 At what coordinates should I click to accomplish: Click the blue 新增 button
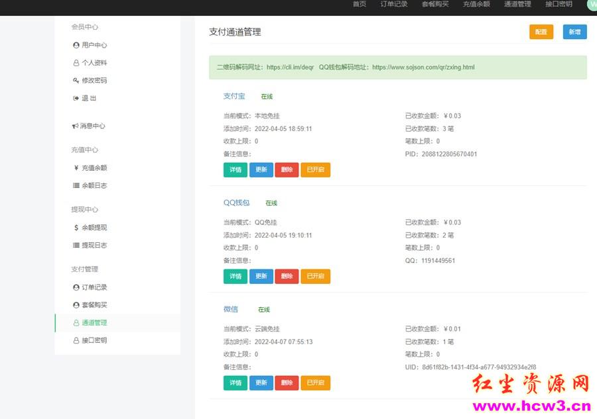[575, 32]
